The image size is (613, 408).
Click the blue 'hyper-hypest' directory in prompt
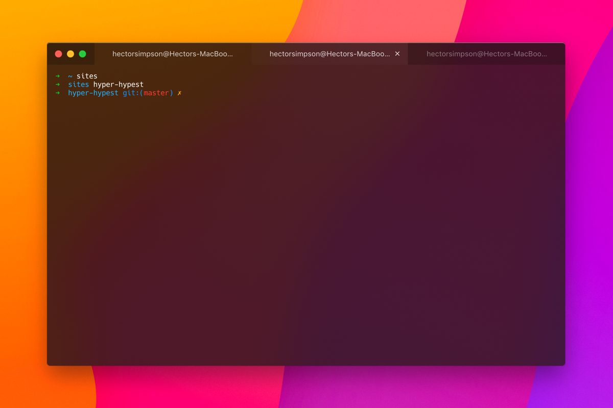[x=93, y=93]
